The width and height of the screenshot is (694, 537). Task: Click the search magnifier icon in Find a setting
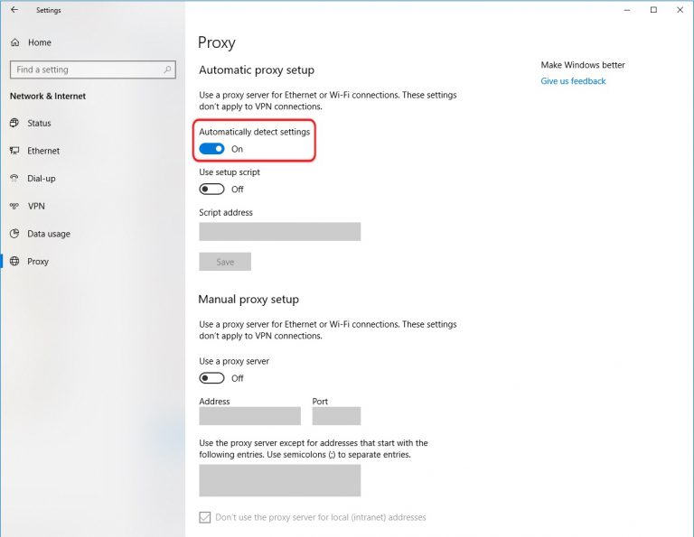(x=167, y=69)
